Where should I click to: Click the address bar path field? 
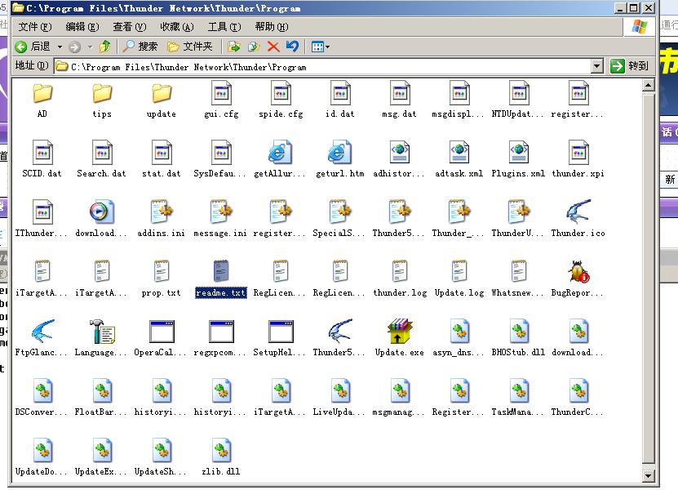click(326, 67)
